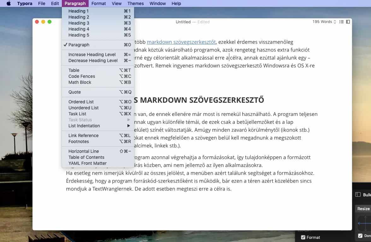This screenshot has width=371, height=242.
Task: Insert Table of Contents
Action: [x=98, y=158]
